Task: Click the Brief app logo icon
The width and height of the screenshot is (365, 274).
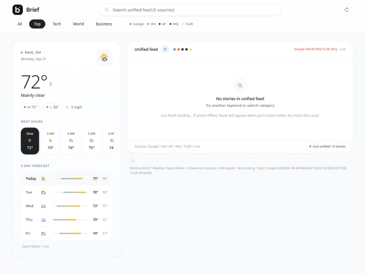Action: click(x=18, y=9)
